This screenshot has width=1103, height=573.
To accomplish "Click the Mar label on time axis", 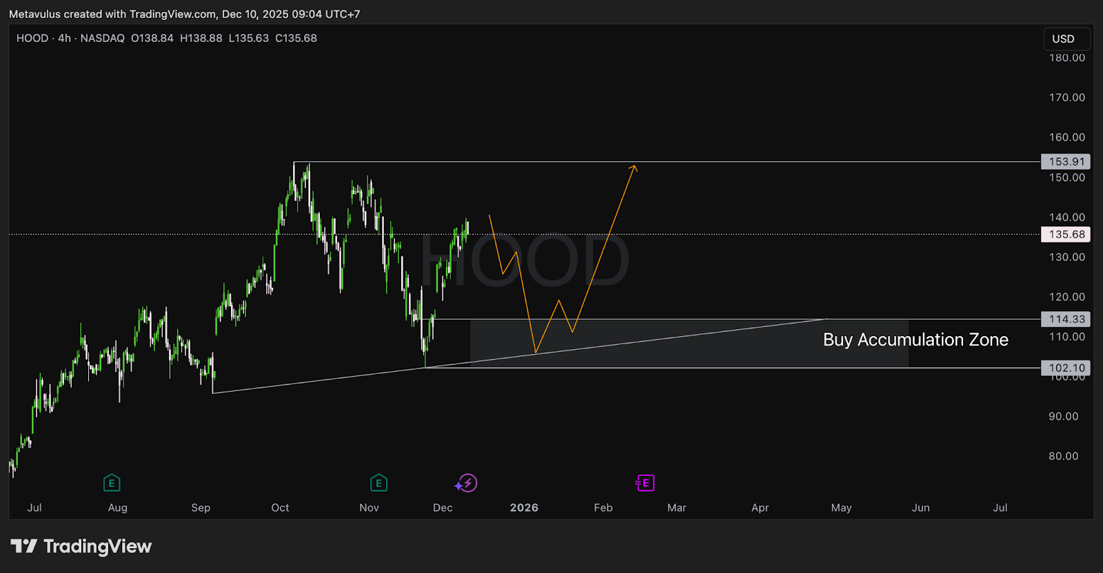I will click(676, 508).
